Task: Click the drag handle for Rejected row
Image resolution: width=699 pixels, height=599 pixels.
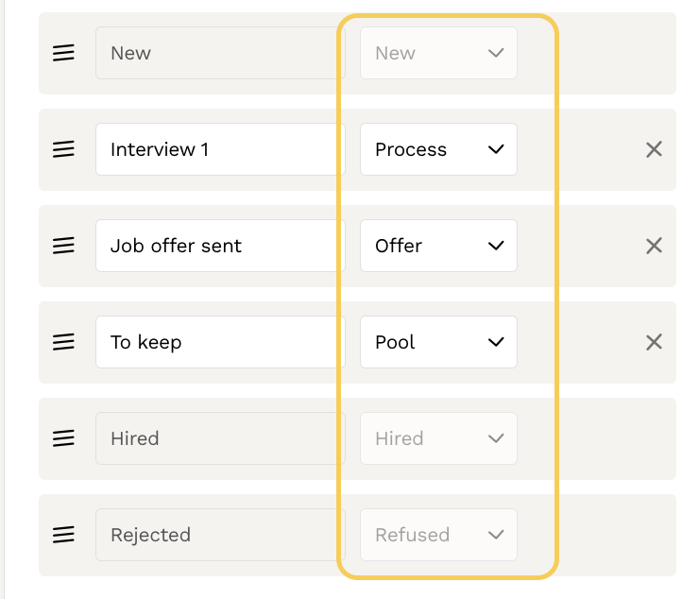Action: point(63,535)
